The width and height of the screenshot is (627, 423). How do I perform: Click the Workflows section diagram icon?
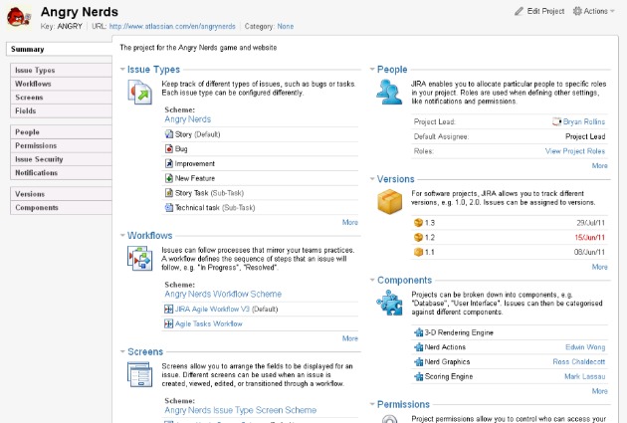139,258
